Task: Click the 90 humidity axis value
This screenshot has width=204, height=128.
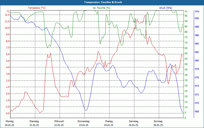Action: [x=186, y=21]
